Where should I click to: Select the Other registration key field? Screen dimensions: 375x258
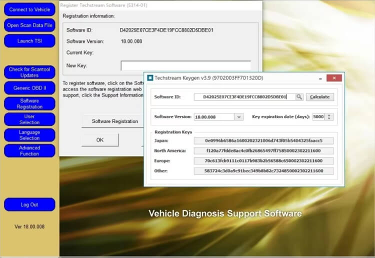pyautogui.click(x=263, y=171)
